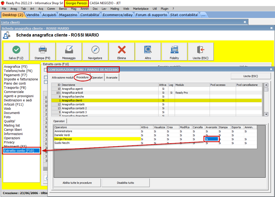Viewport: 275px width, 197px height.
Task: Click the Pwd accesso column header
Action: [x=223, y=85]
